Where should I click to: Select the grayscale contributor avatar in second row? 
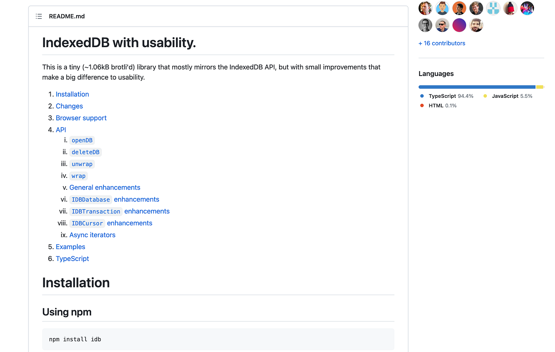pyautogui.click(x=425, y=25)
